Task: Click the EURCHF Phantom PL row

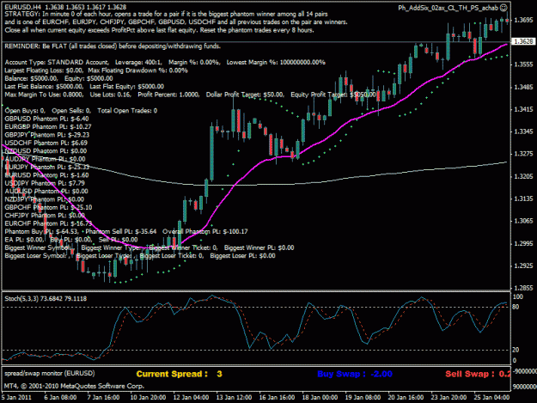Action: [48, 223]
